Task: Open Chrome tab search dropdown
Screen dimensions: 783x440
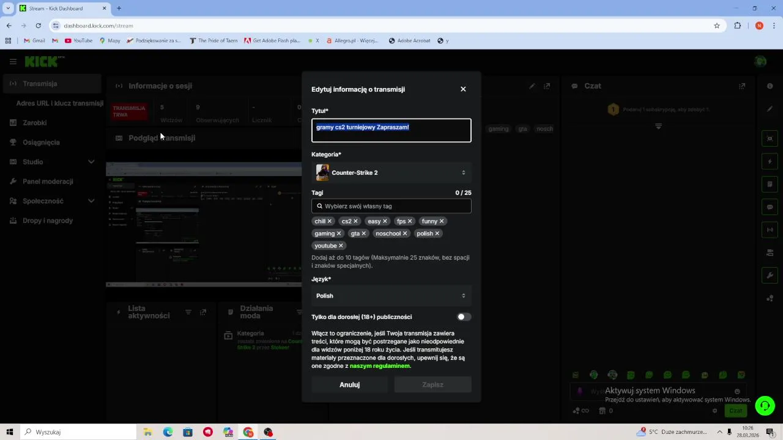Action: [x=8, y=8]
